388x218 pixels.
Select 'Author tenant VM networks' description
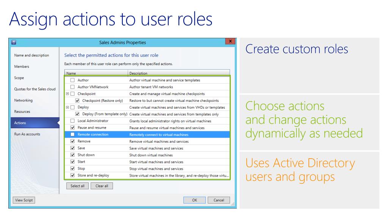pos(151,87)
